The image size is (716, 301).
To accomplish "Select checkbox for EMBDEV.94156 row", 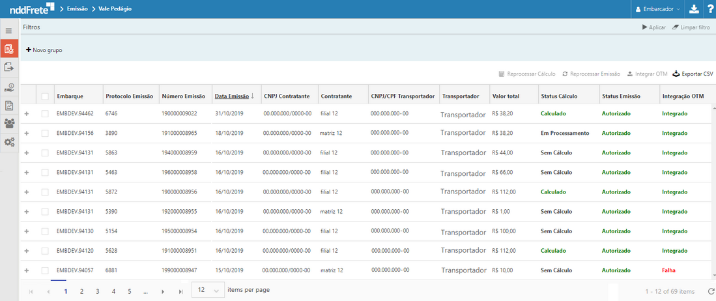I will 45,133.
